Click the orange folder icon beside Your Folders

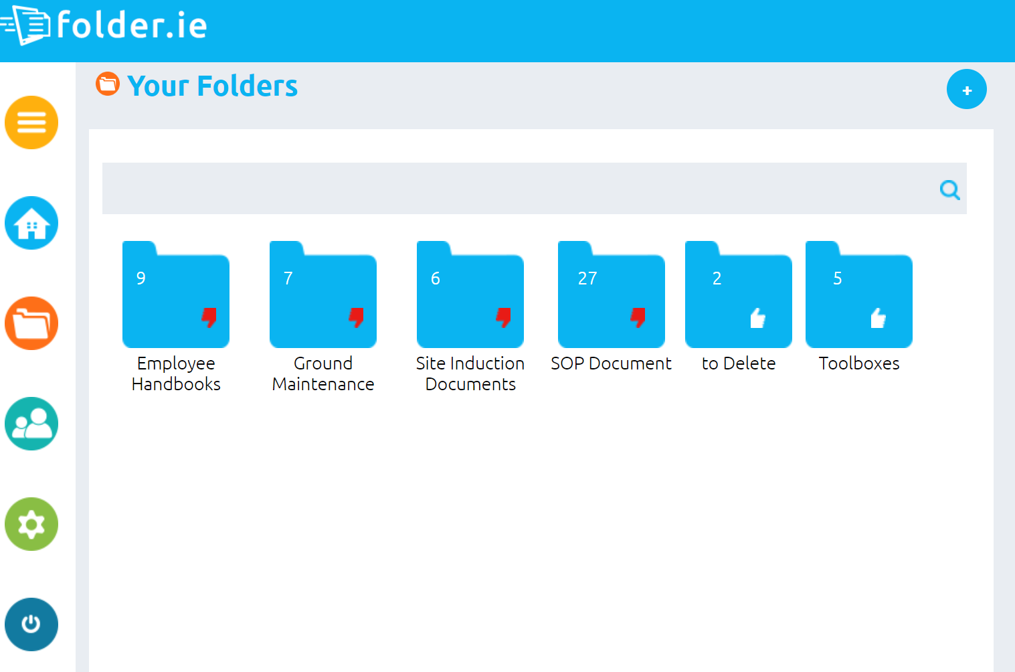click(108, 84)
